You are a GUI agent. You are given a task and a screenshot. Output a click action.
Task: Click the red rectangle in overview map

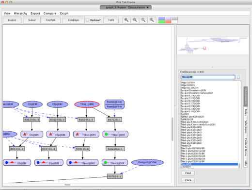(205, 48)
